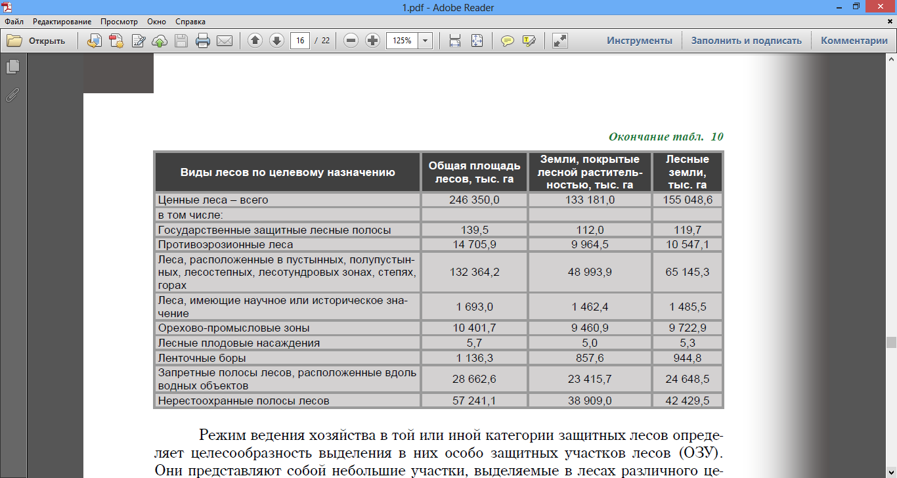Viewport: 897px width, 478px height.
Task: Add a sticky note comment
Action: pos(508,41)
